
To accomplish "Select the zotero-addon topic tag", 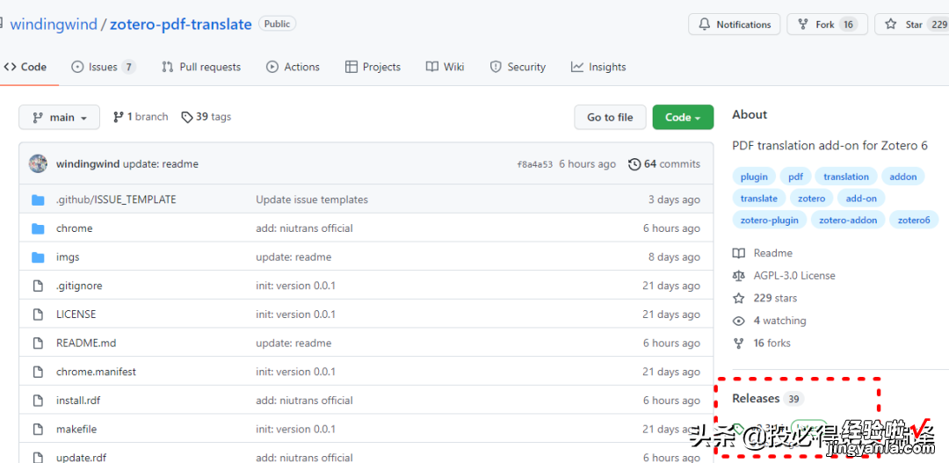I will pos(848,221).
